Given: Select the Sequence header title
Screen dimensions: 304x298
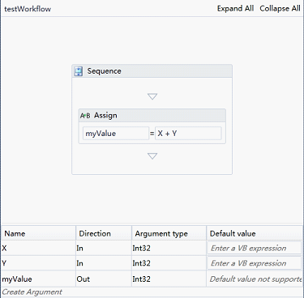Looking at the screenshot, I should tap(104, 71).
